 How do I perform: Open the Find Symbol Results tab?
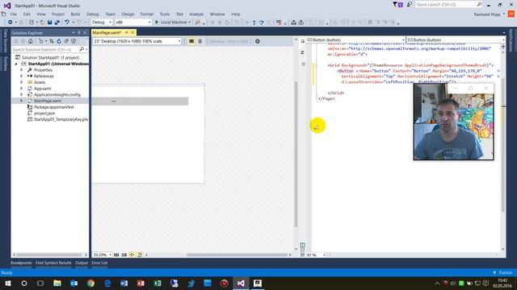pos(53,263)
